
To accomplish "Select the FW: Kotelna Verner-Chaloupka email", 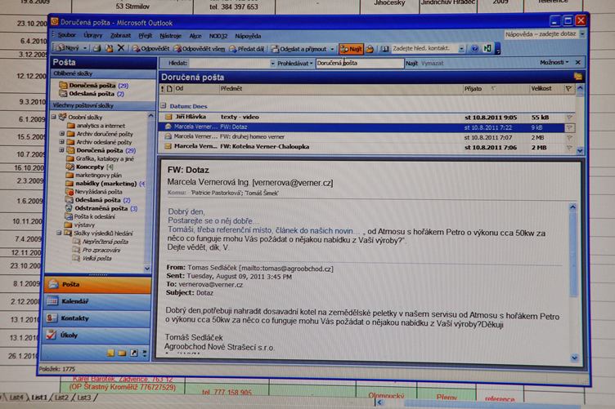I will 366,147.
